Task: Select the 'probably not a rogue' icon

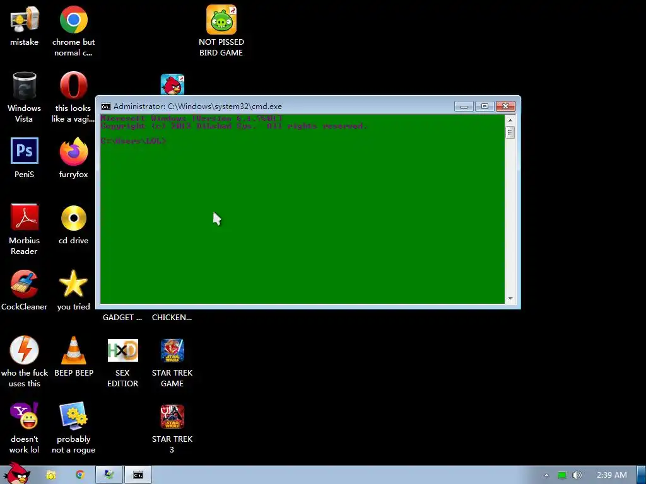Action: coord(73,416)
